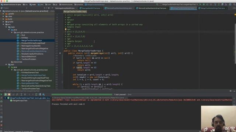236x132 pixels.
Task: Click the practice breadcrumb in navigation bar
Action: (79, 4)
